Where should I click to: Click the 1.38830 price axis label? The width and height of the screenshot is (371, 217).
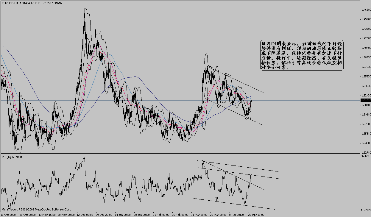coord(365,57)
